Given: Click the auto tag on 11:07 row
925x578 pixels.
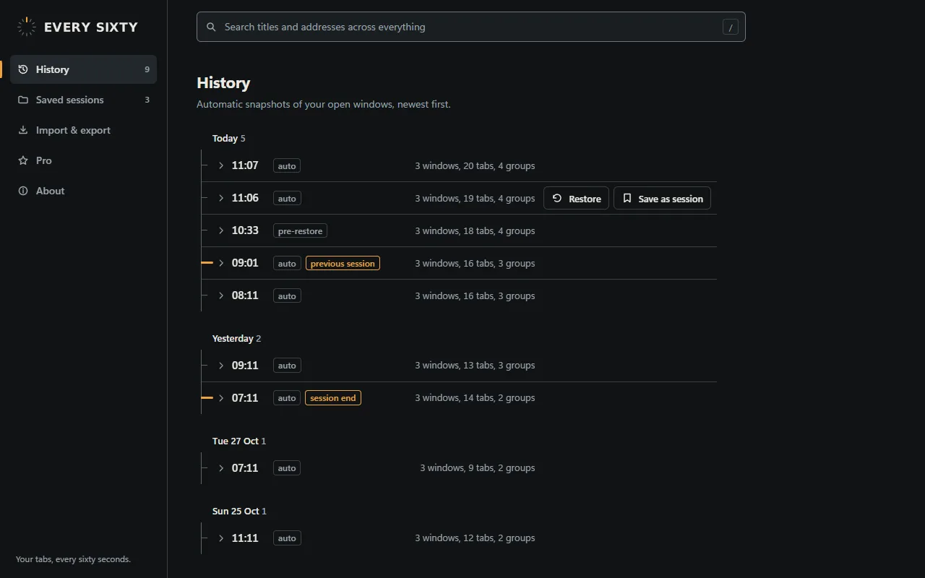Looking at the screenshot, I should point(287,165).
